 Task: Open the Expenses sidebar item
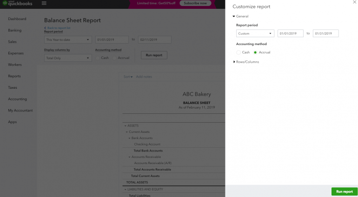16,53
